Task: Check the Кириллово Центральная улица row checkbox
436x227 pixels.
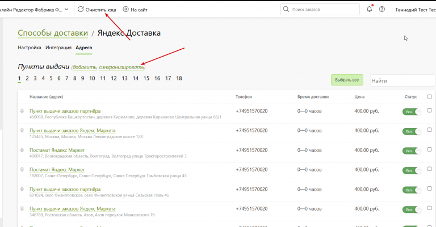Action: (x=430, y=110)
